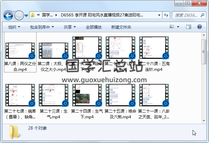
Task: Click the folder icon in address bar
Action: pyautogui.click(x=32, y=15)
